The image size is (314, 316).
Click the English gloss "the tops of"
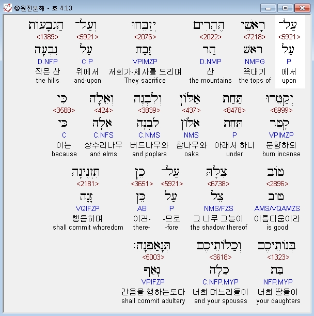pos(255,80)
